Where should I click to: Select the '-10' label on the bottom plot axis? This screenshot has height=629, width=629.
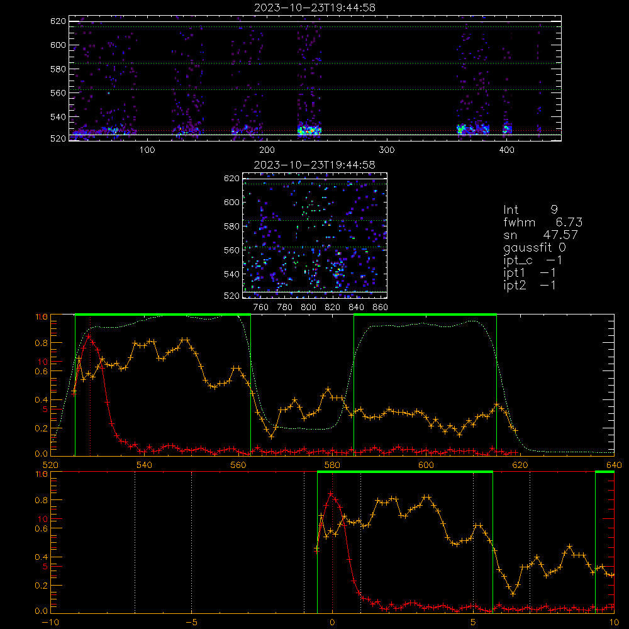coord(50,622)
